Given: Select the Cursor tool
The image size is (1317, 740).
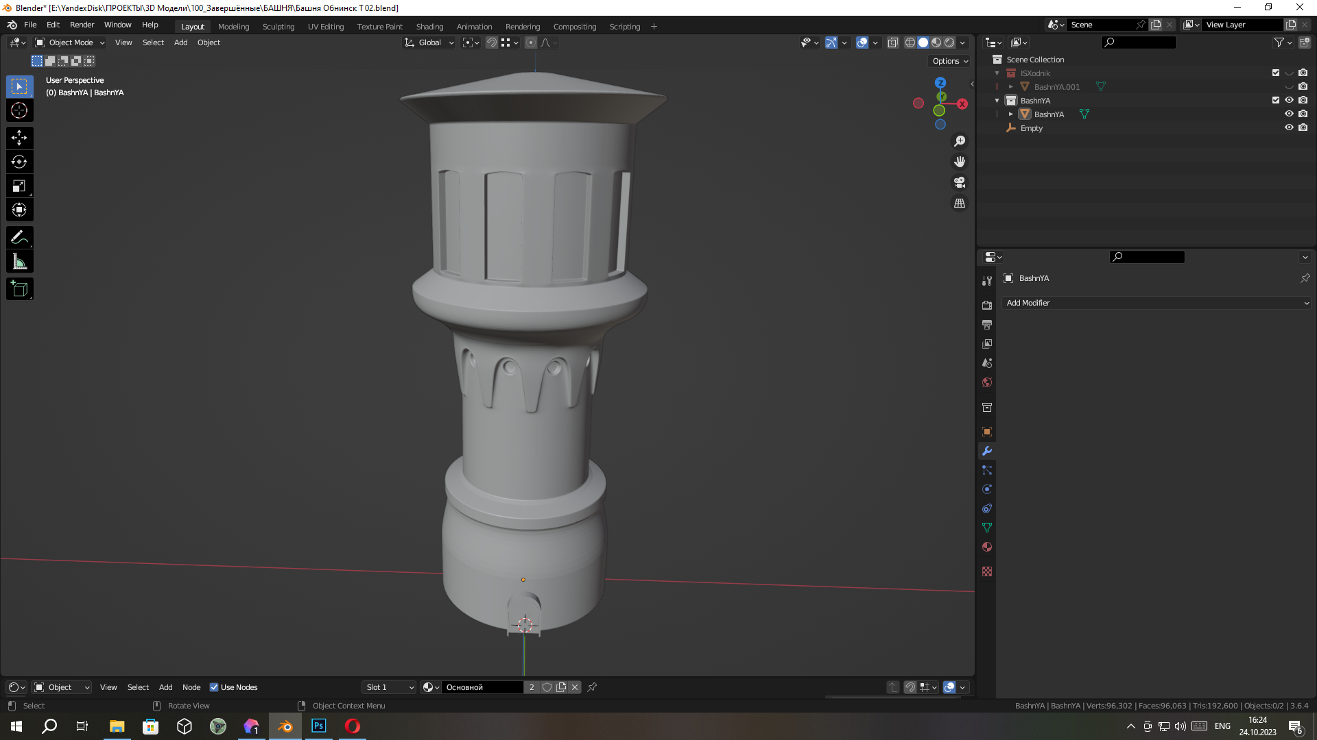Looking at the screenshot, I should [19, 110].
